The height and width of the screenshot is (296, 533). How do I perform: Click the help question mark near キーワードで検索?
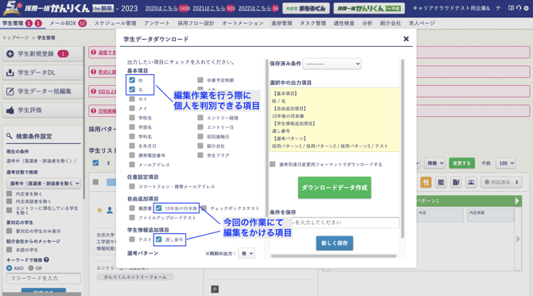[x=46, y=259]
